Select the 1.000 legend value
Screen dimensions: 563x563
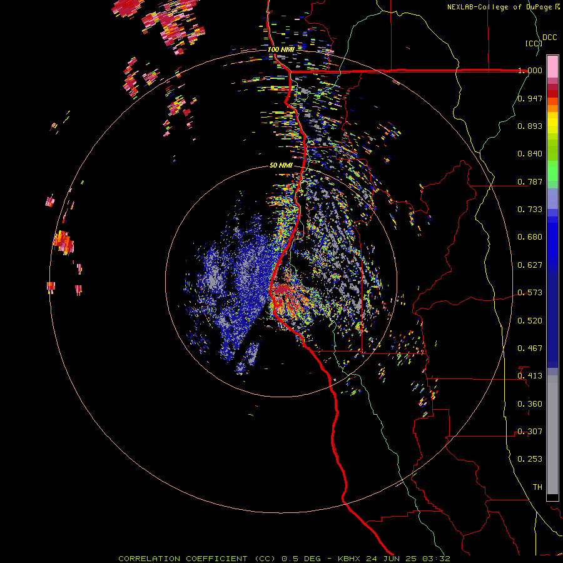[530, 70]
